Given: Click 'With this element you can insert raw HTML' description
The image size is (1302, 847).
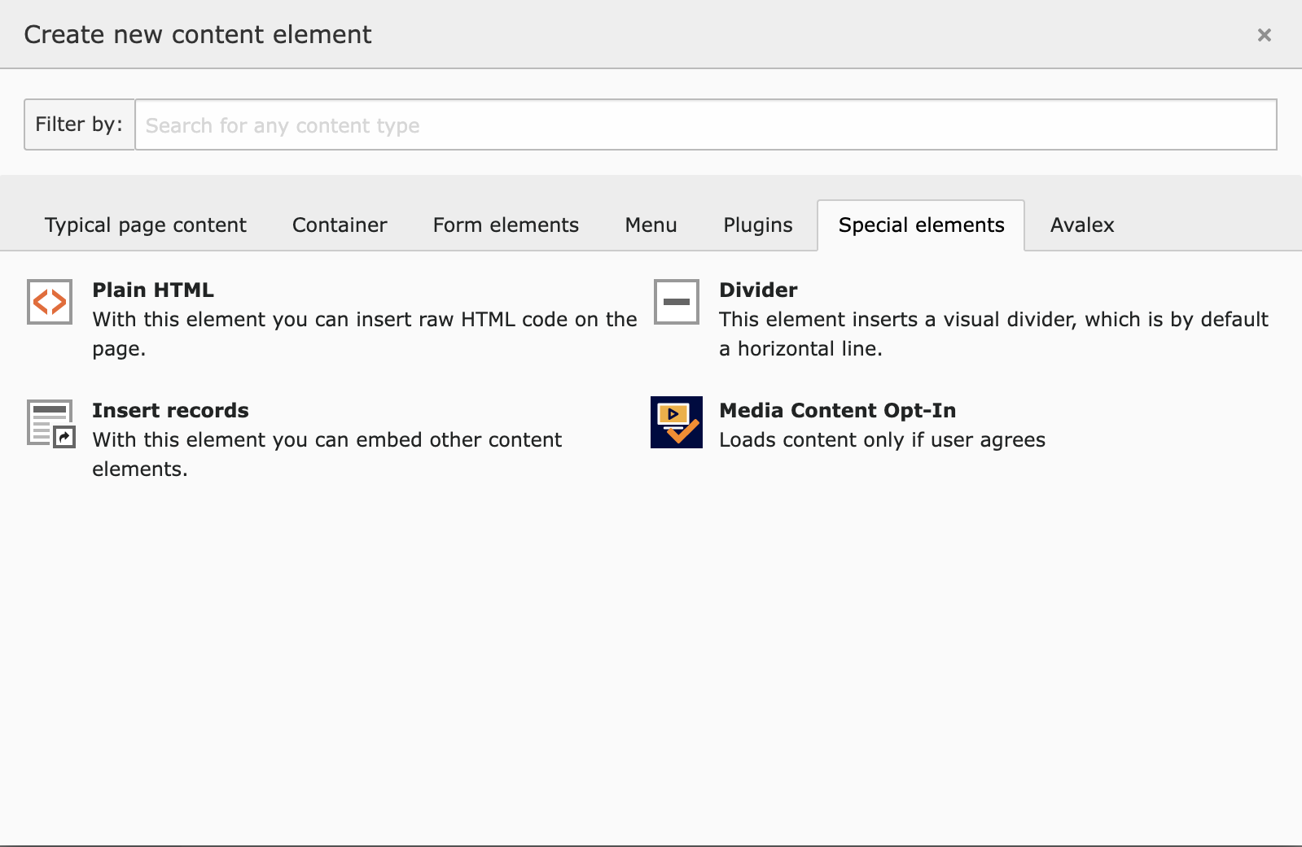Looking at the screenshot, I should (x=364, y=334).
